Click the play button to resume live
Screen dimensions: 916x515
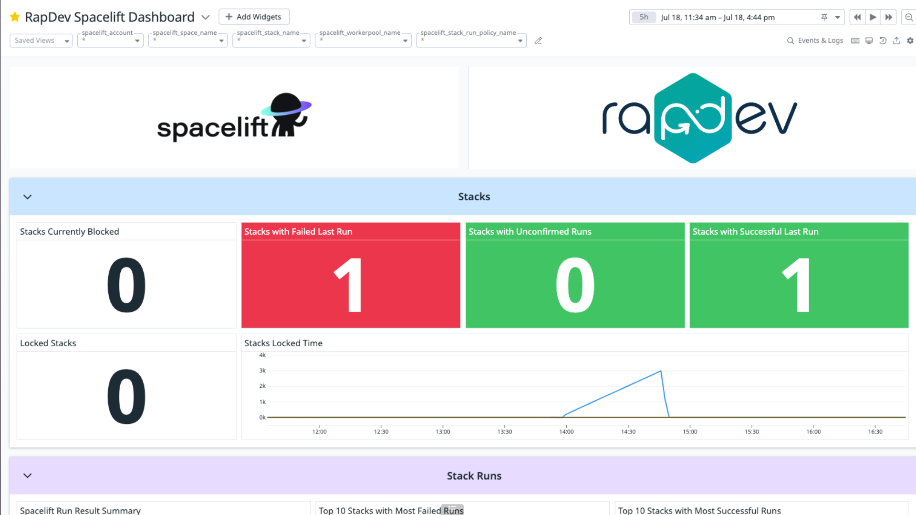tap(873, 17)
